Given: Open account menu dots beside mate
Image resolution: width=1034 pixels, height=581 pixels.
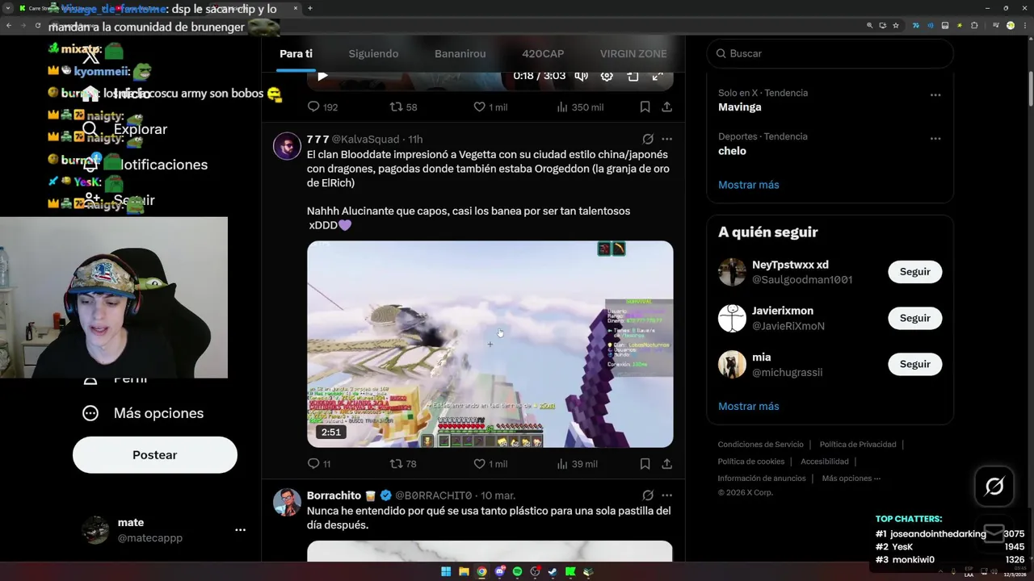Looking at the screenshot, I should pos(240,530).
